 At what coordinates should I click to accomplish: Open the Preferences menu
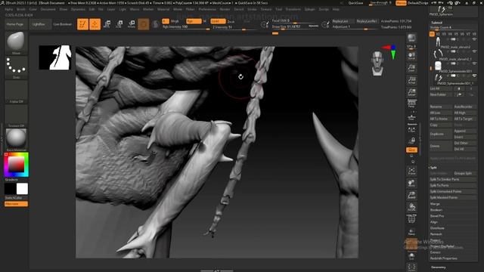pos(207,9)
